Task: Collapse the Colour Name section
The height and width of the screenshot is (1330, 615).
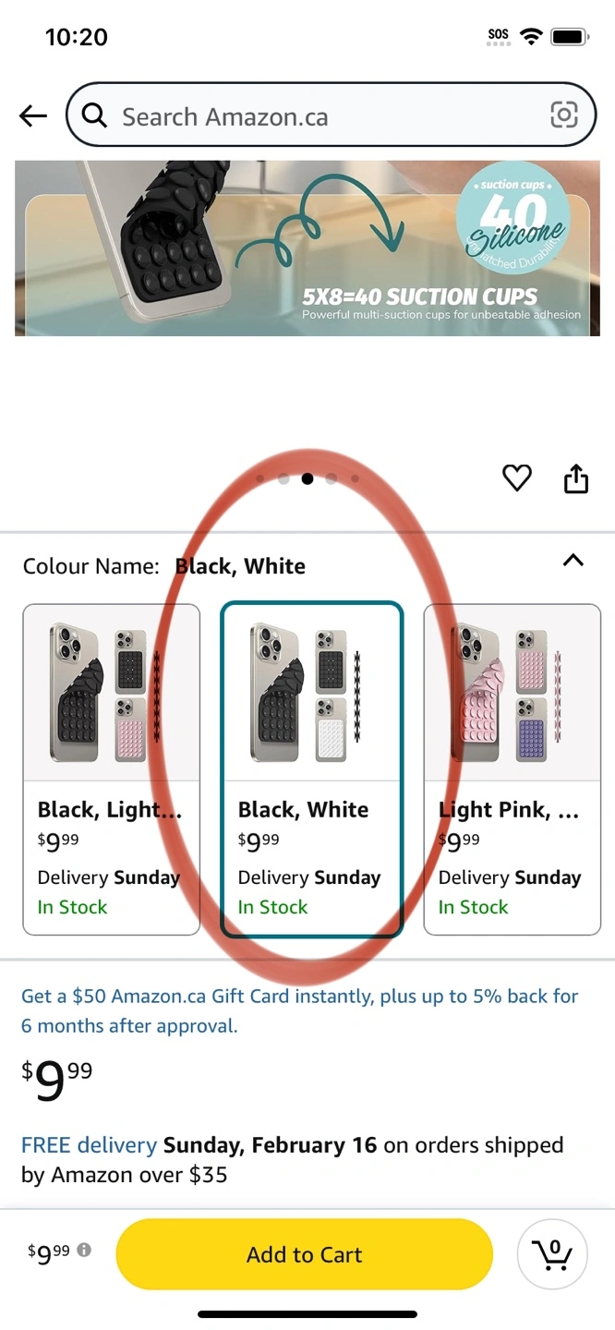Action: point(573,560)
